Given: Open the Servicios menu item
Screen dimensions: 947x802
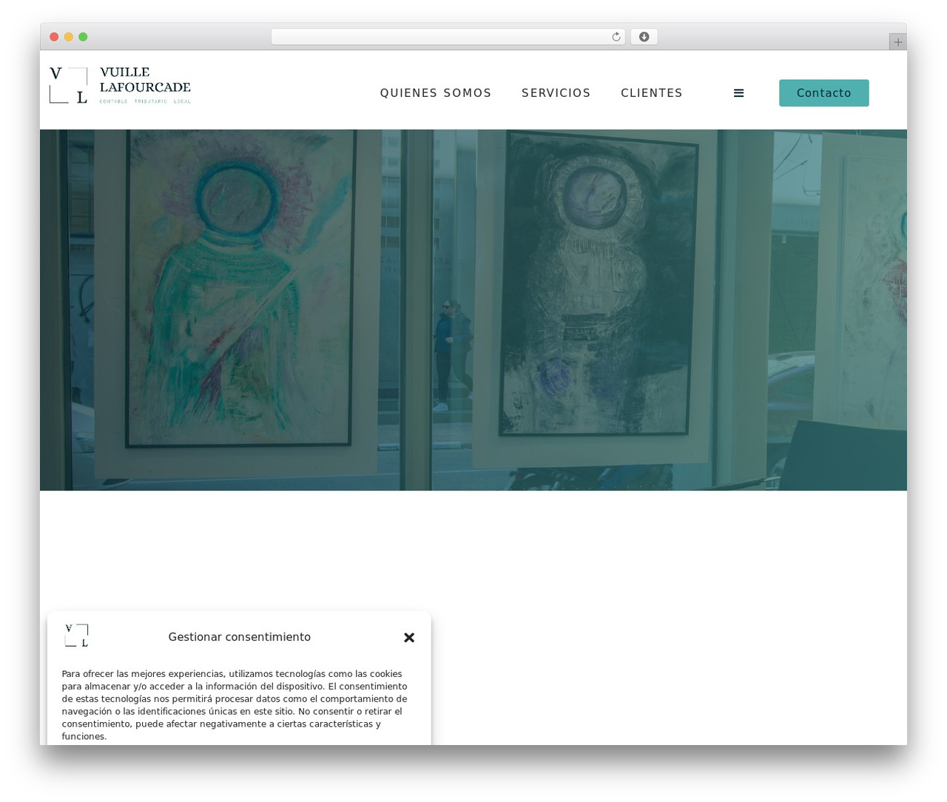Looking at the screenshot, I should [556, 93].
